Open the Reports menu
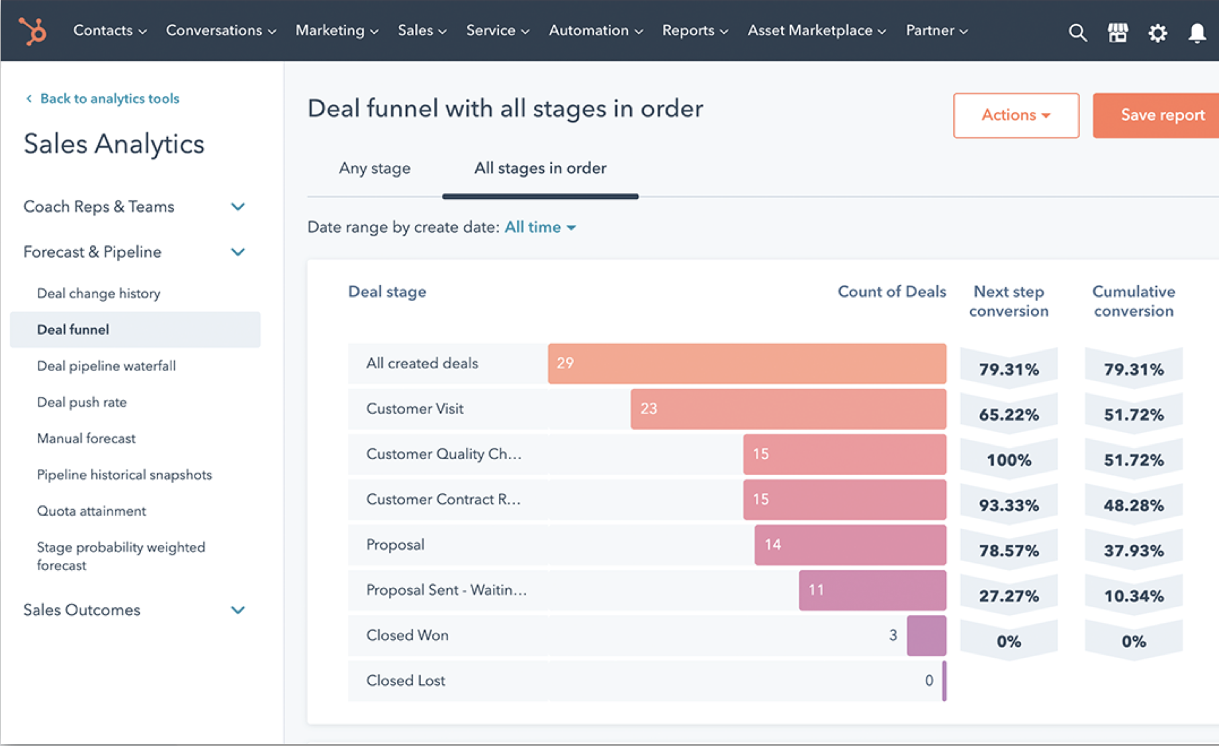 point(694,31)
